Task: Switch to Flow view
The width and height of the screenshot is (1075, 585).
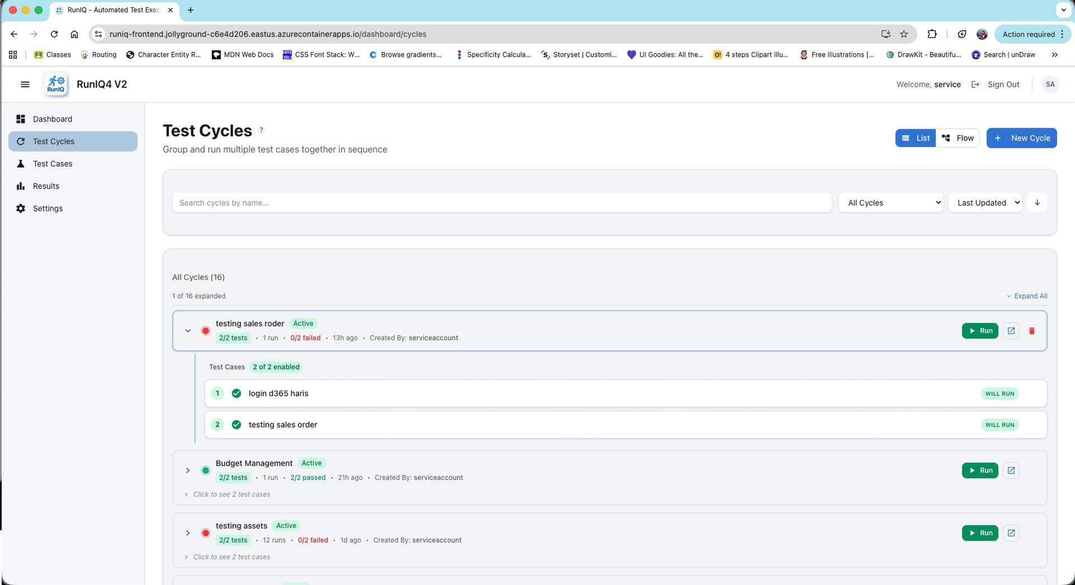Action: [x=957, y=138]
